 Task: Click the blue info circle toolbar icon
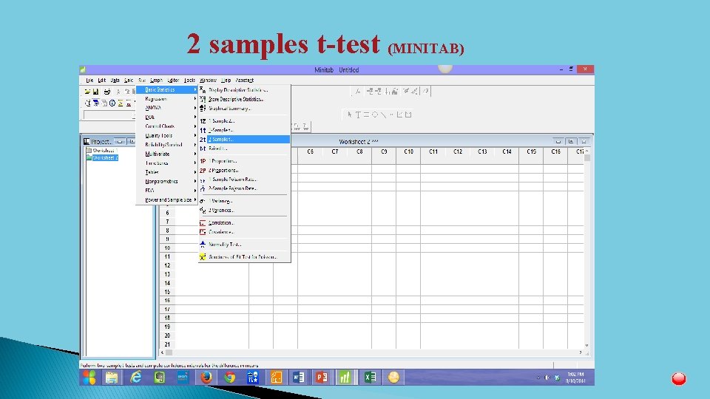click(x=112, y=103)
